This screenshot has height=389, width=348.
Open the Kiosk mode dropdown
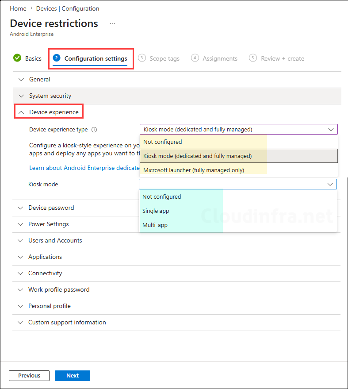point(238,184)
